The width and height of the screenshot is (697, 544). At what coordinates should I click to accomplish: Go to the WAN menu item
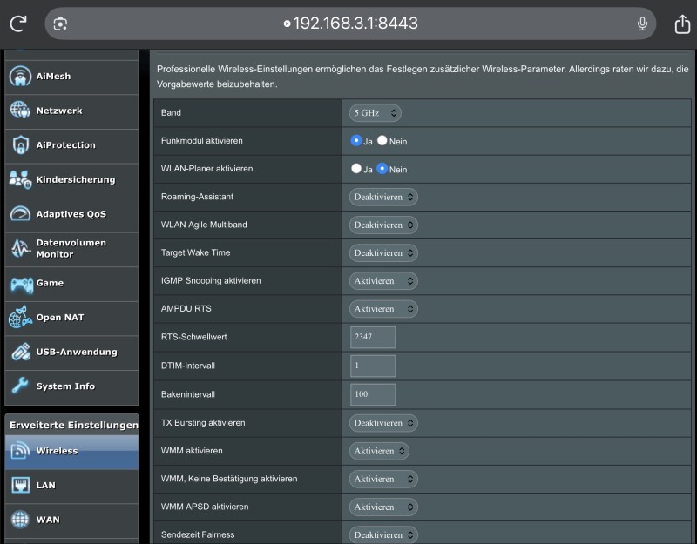47,520
